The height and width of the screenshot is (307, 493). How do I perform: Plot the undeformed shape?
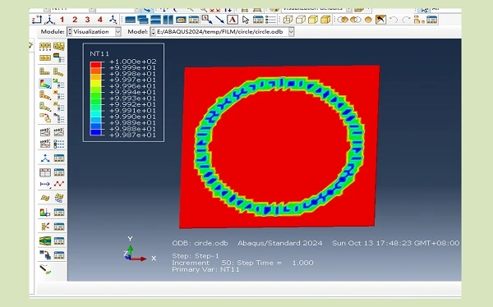(45, 72)
